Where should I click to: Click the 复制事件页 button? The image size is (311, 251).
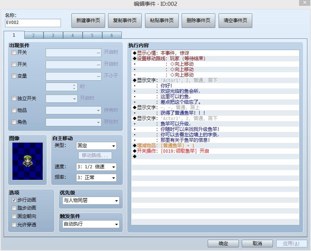coord(125,20)
